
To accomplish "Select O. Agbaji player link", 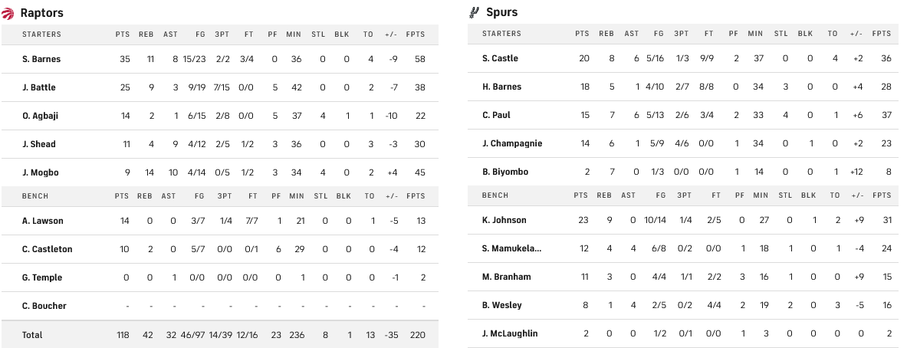I will [x=41, y=116].
